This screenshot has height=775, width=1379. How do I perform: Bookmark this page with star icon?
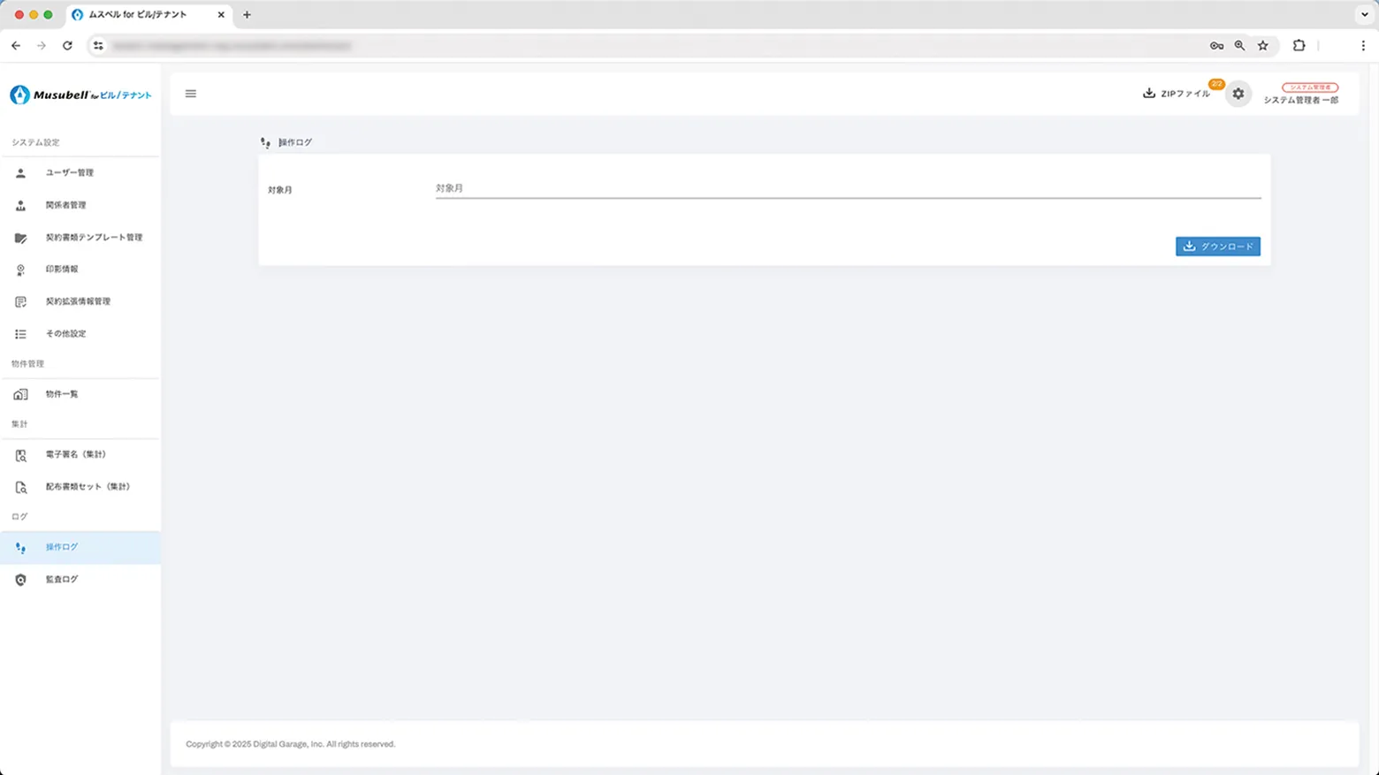pos(1262,46)
